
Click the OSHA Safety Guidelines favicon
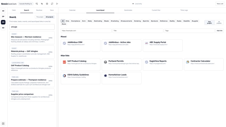tap(64, 76)
